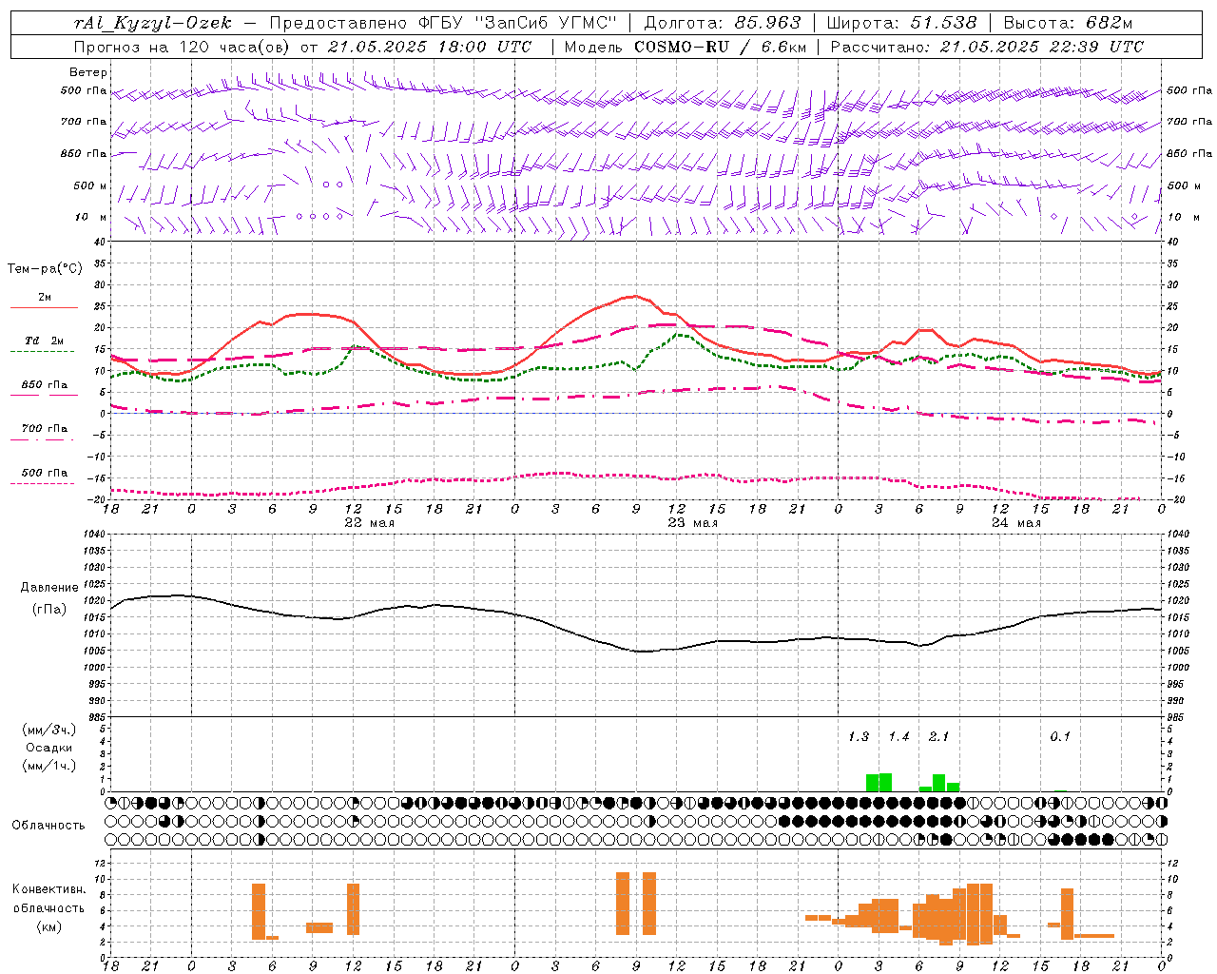The image size is (1217, 974).
Task: Click the (мм/1ч.) hourly precipitation unit label
Action: 49,766
